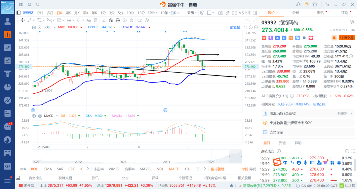Toggle the right quote panel icon after F10
This screenshot has height=189, width=357.
(255, 13)
